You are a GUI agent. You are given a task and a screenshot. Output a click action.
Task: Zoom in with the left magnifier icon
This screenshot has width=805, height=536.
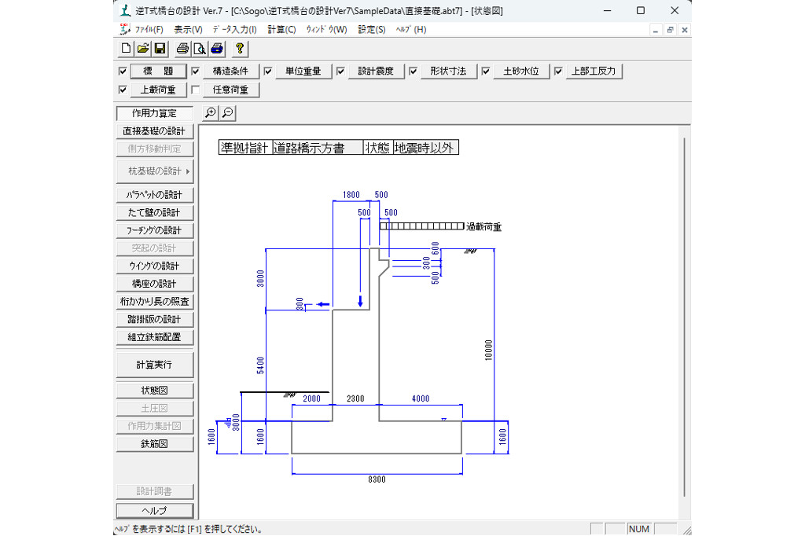[209, 112]
